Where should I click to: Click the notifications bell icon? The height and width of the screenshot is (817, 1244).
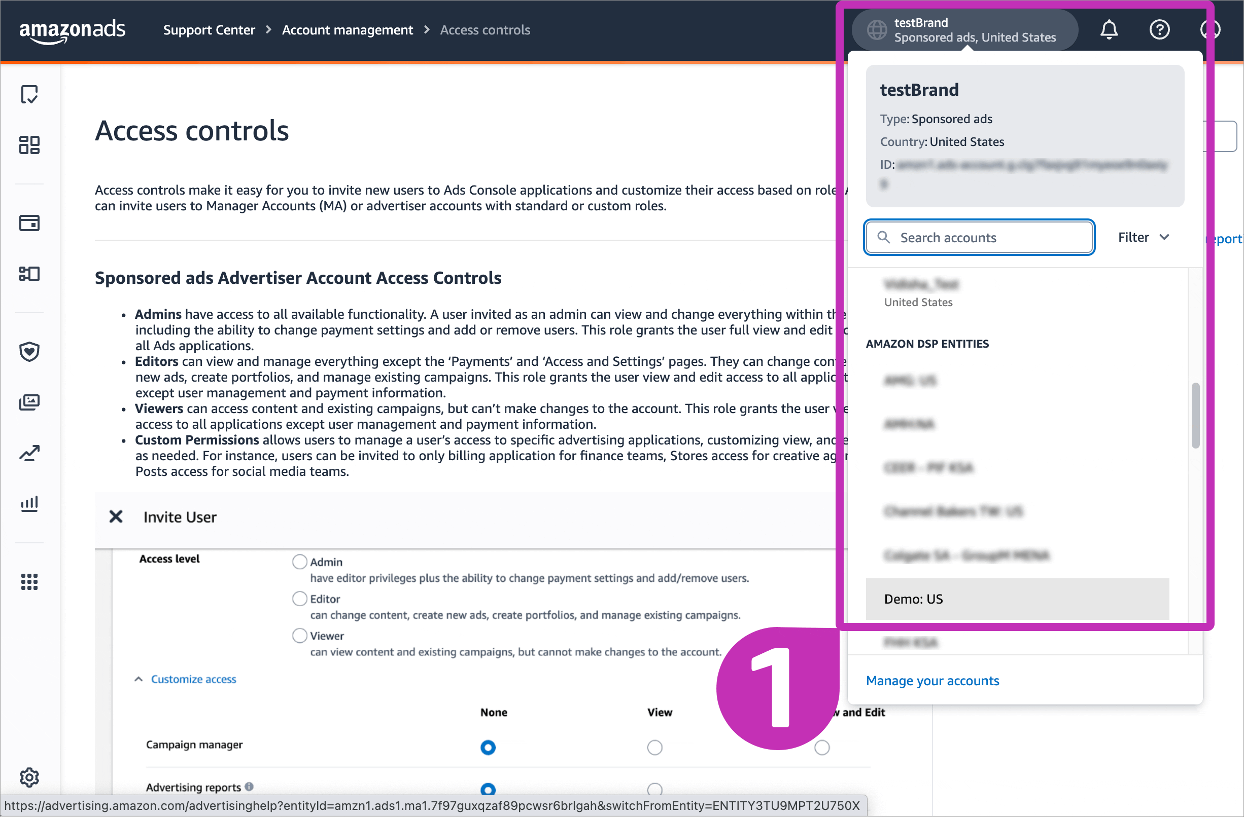click(1109, 30)
